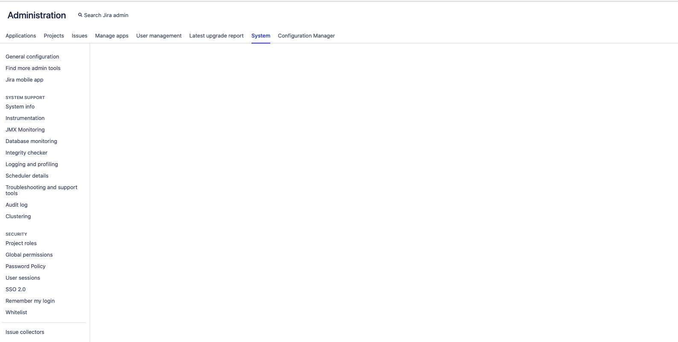The height and width of the screenshot is (342, 678).
Task: Select the System tab
Action: [261, 36]
